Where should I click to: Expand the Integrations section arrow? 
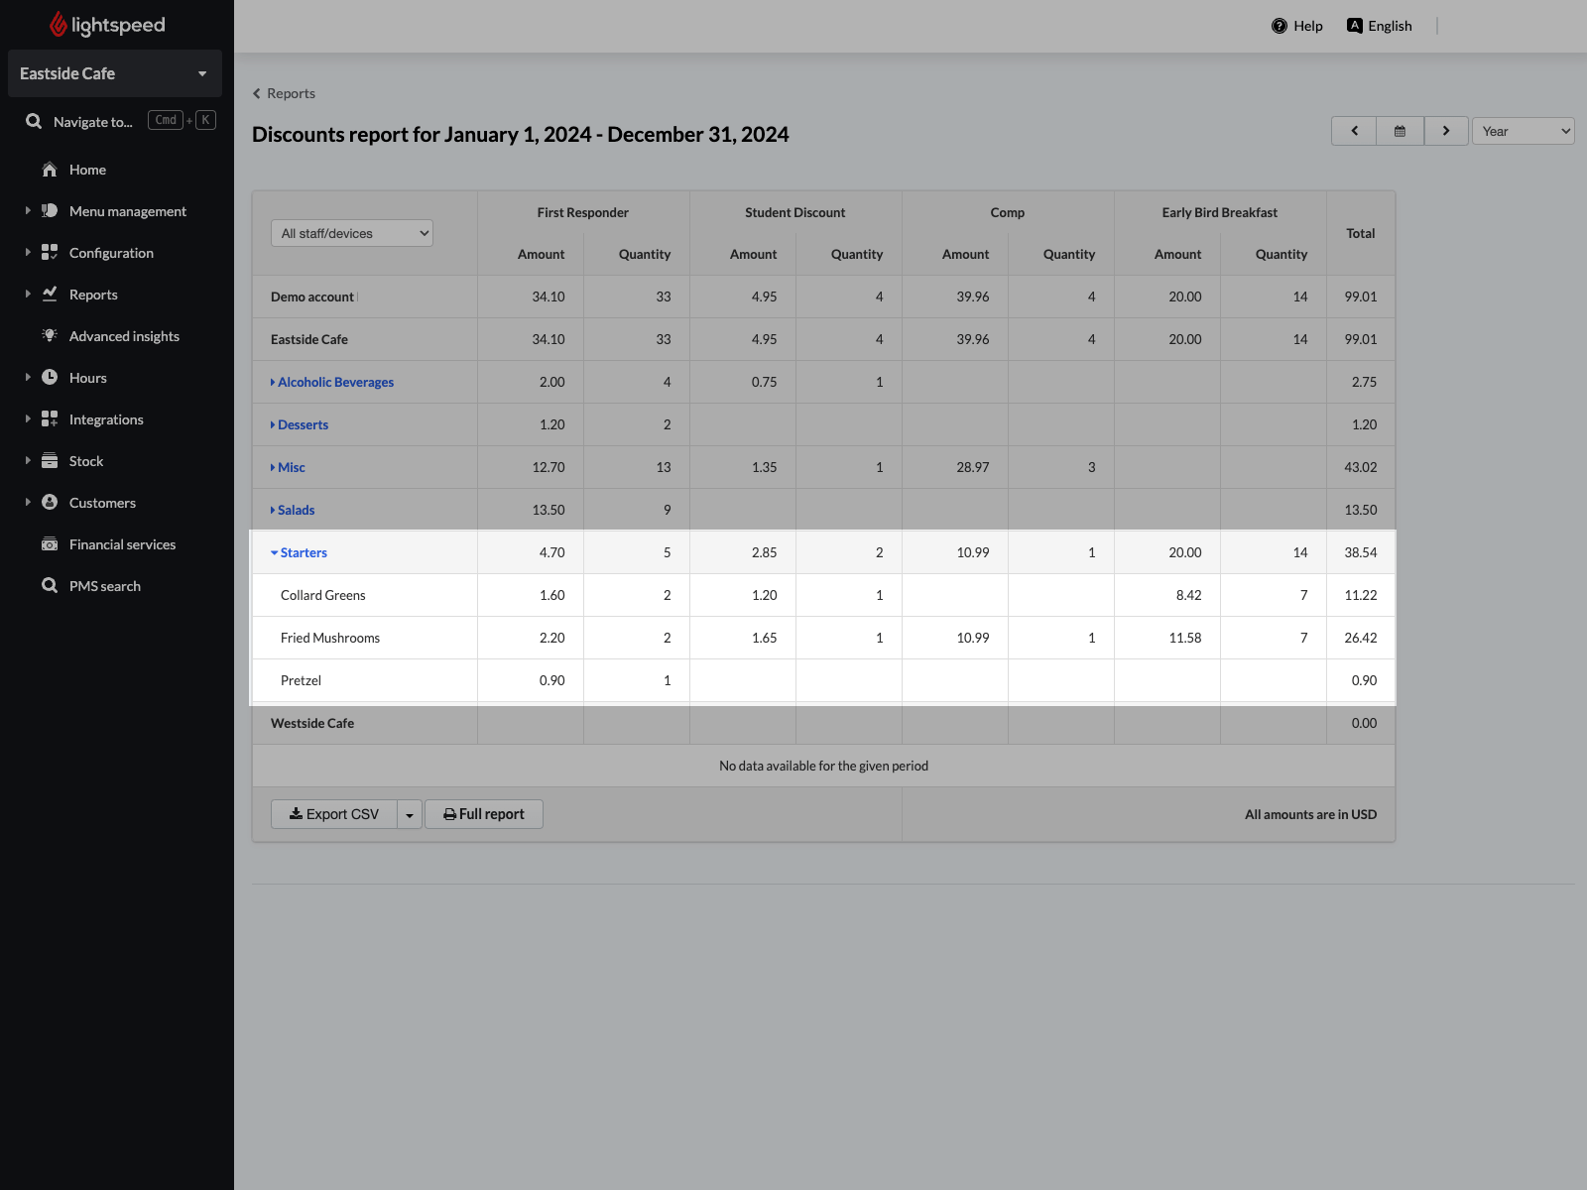(28, 418)
